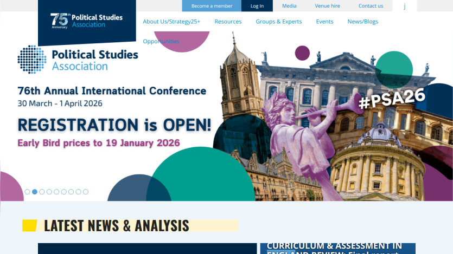Screen dimensions: 453x254
Task: Open About Us/Strategy25+ menu
Action: point(171,22)
